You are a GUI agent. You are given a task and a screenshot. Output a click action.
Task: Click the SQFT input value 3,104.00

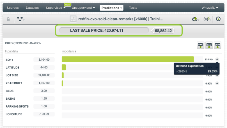pyautogui.click(x=44, y=60)
